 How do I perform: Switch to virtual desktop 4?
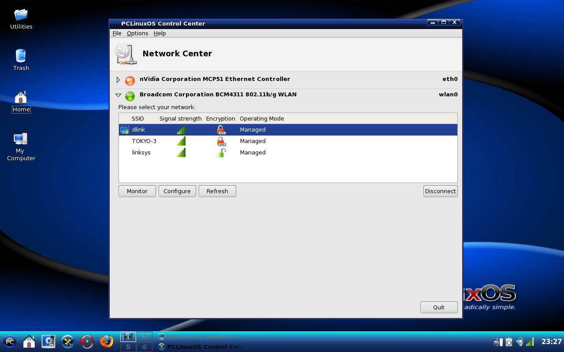pos(144,347)
